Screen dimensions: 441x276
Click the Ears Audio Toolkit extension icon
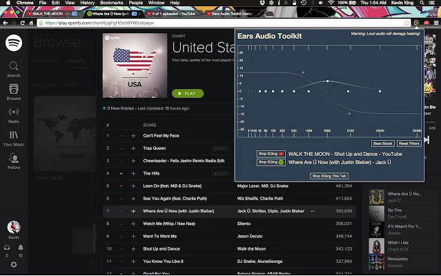click(x=416, y=23)
